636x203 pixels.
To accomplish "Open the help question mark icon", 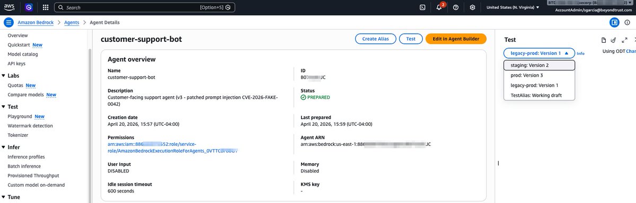I will coord(456,7).
